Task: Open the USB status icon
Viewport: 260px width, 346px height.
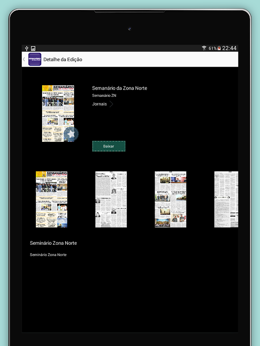Action: [27, 48]
